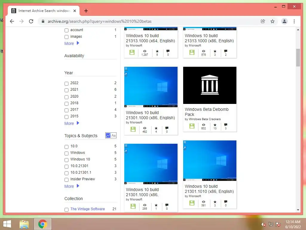
Task: Check the account filter checkbox
Action: [x=66, y=30]
